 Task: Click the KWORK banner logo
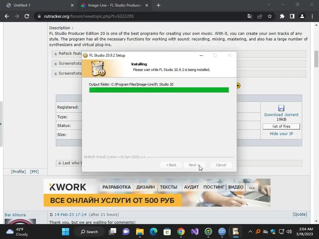coord(68,187)
